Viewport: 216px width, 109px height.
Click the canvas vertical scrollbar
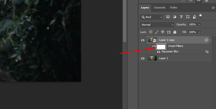(125, 21)
